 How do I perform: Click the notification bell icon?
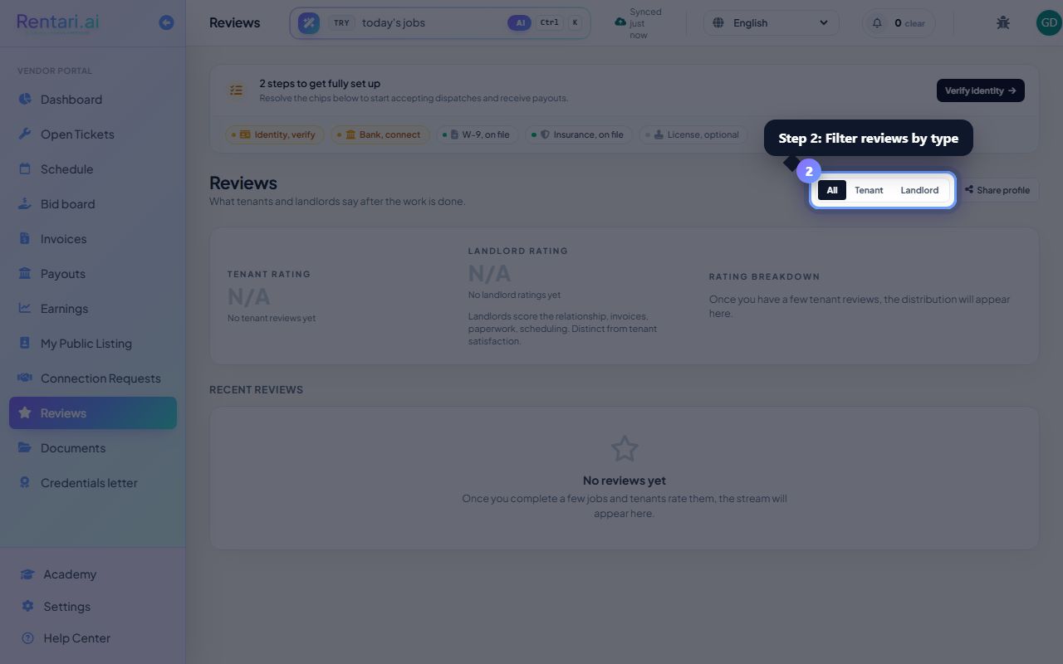click(x=877, y=22)
